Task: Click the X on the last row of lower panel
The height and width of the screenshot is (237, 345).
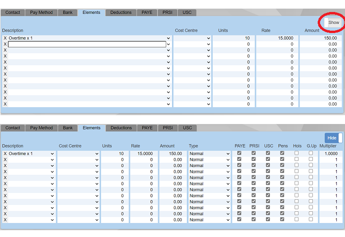Action: pyautogui.click(x=5, y=220)
